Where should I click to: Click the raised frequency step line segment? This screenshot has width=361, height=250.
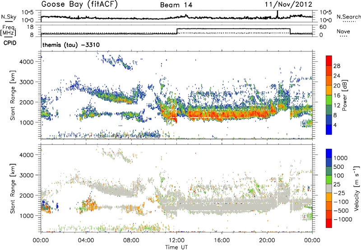pos(233,29)
